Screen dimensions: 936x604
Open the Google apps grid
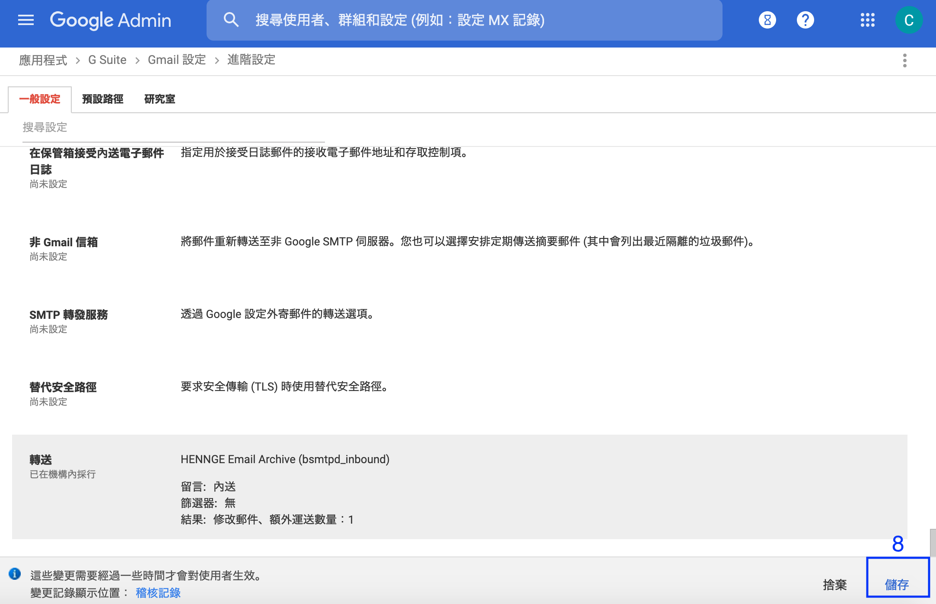tap(868, 20)
